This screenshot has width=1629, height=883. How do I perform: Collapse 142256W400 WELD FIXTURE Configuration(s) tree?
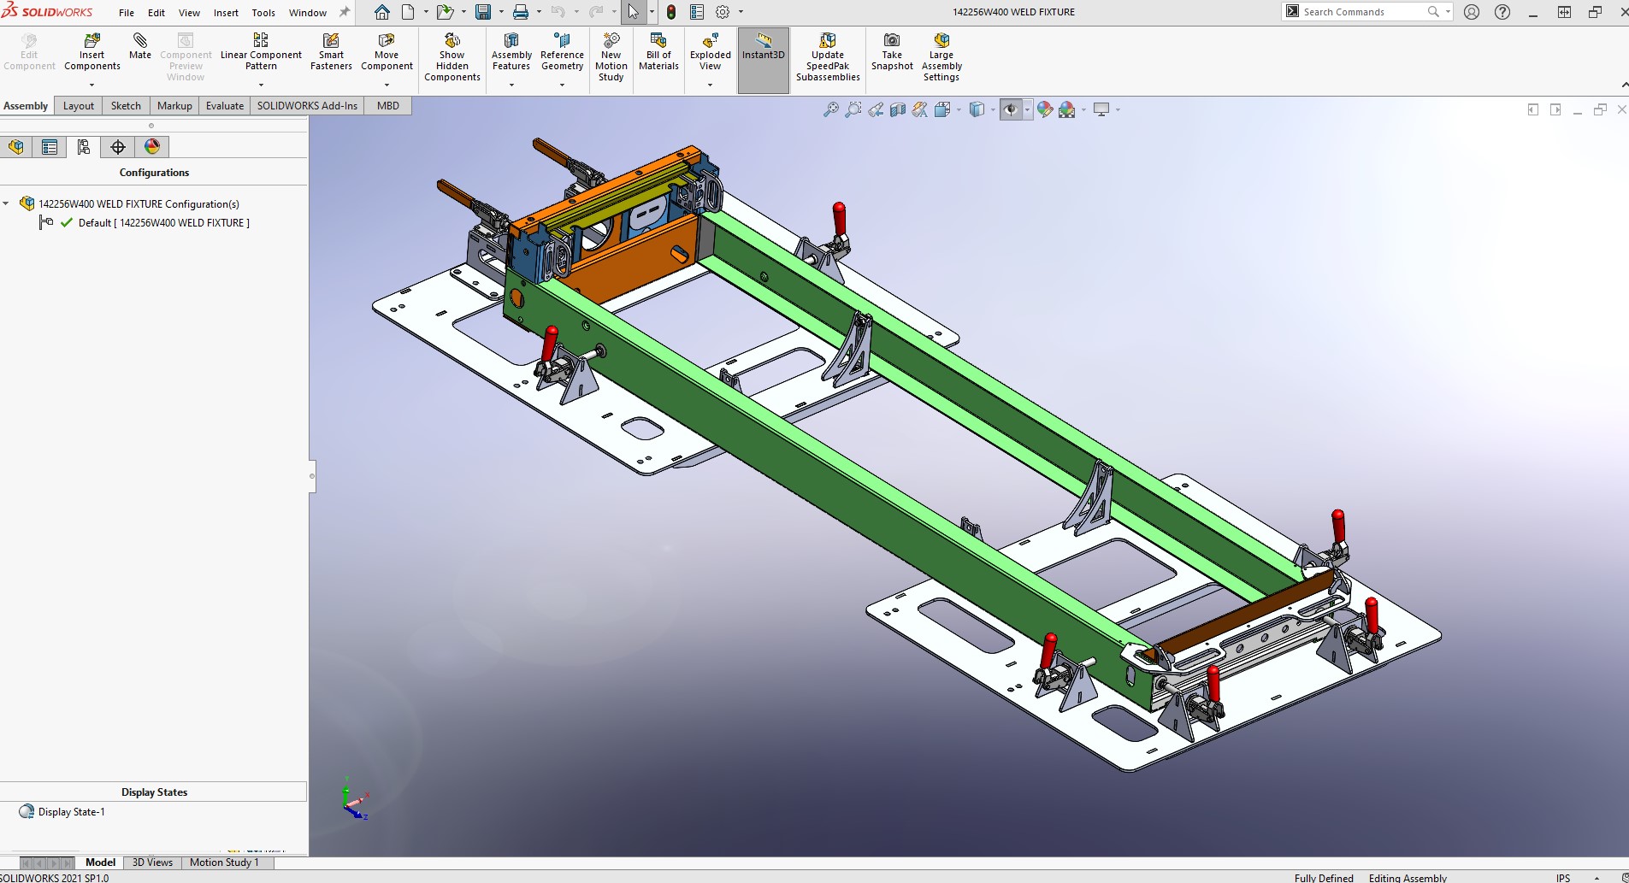pyautogui.click(x=7, y=203)
